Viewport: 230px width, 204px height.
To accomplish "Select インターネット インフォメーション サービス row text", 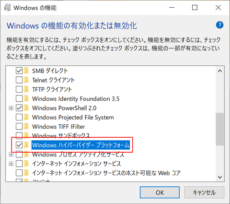I will point(76,164).
